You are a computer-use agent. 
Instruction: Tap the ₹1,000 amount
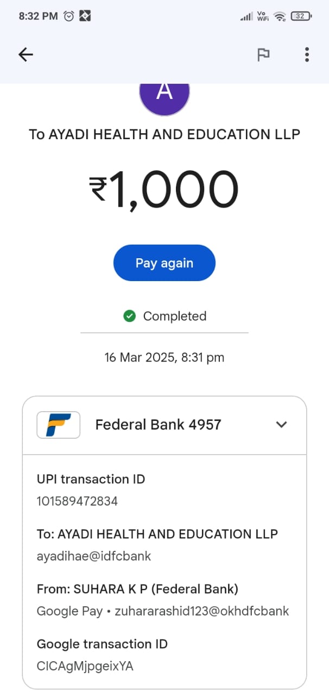point(164,189)
